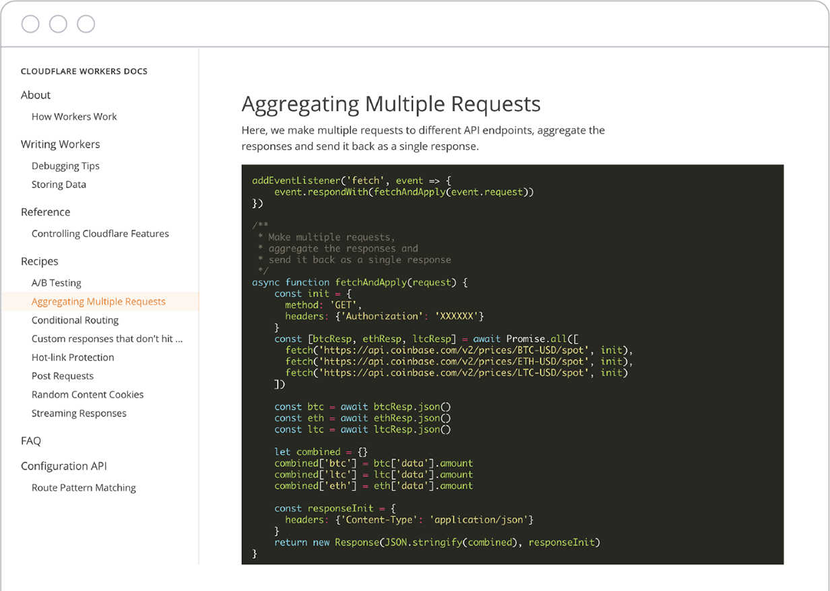Go to Writing Workers section
The image size is (830, 591).
(60, 144)
